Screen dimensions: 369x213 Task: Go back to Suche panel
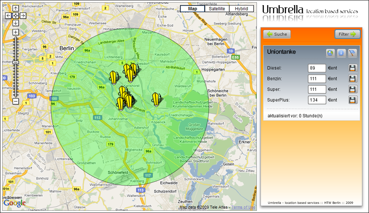[x=277, y=34]
